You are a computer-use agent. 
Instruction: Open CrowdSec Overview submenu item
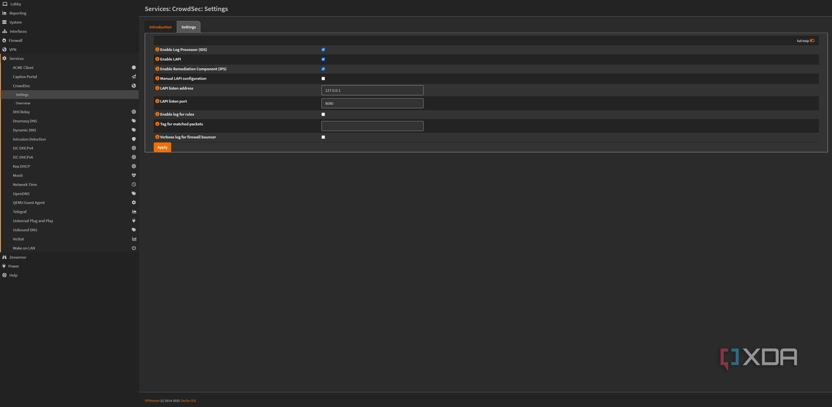point(69,103)
